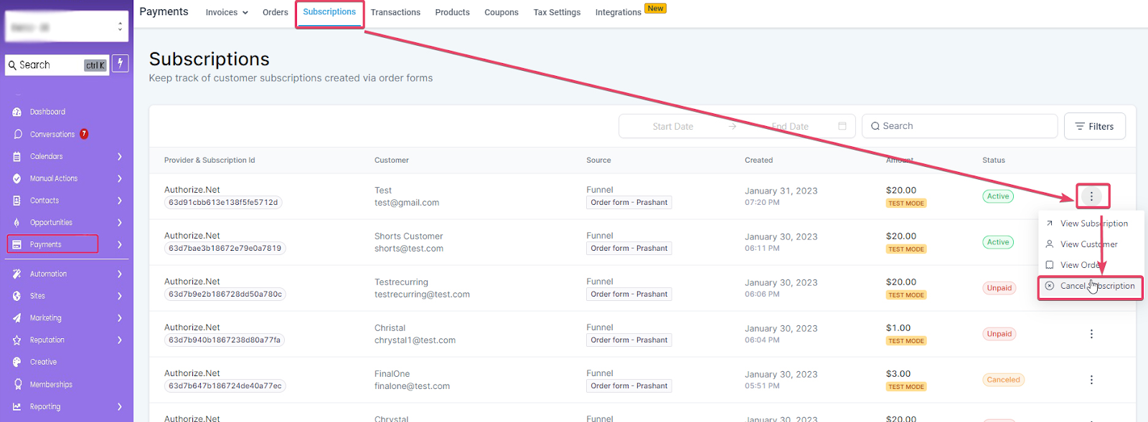Click the End Date field
This screenshot has width=1148, height=422.
point(790,126)
